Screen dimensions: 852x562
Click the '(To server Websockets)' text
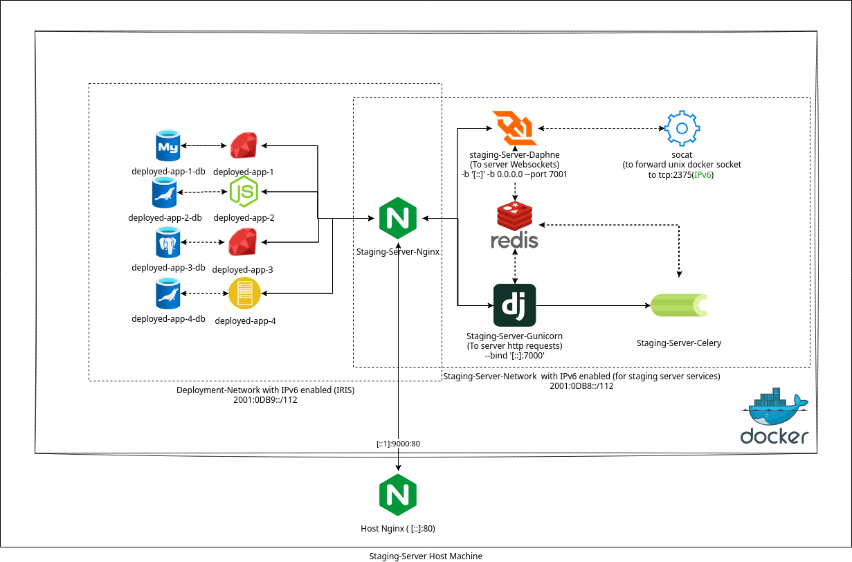coord(514,165)
